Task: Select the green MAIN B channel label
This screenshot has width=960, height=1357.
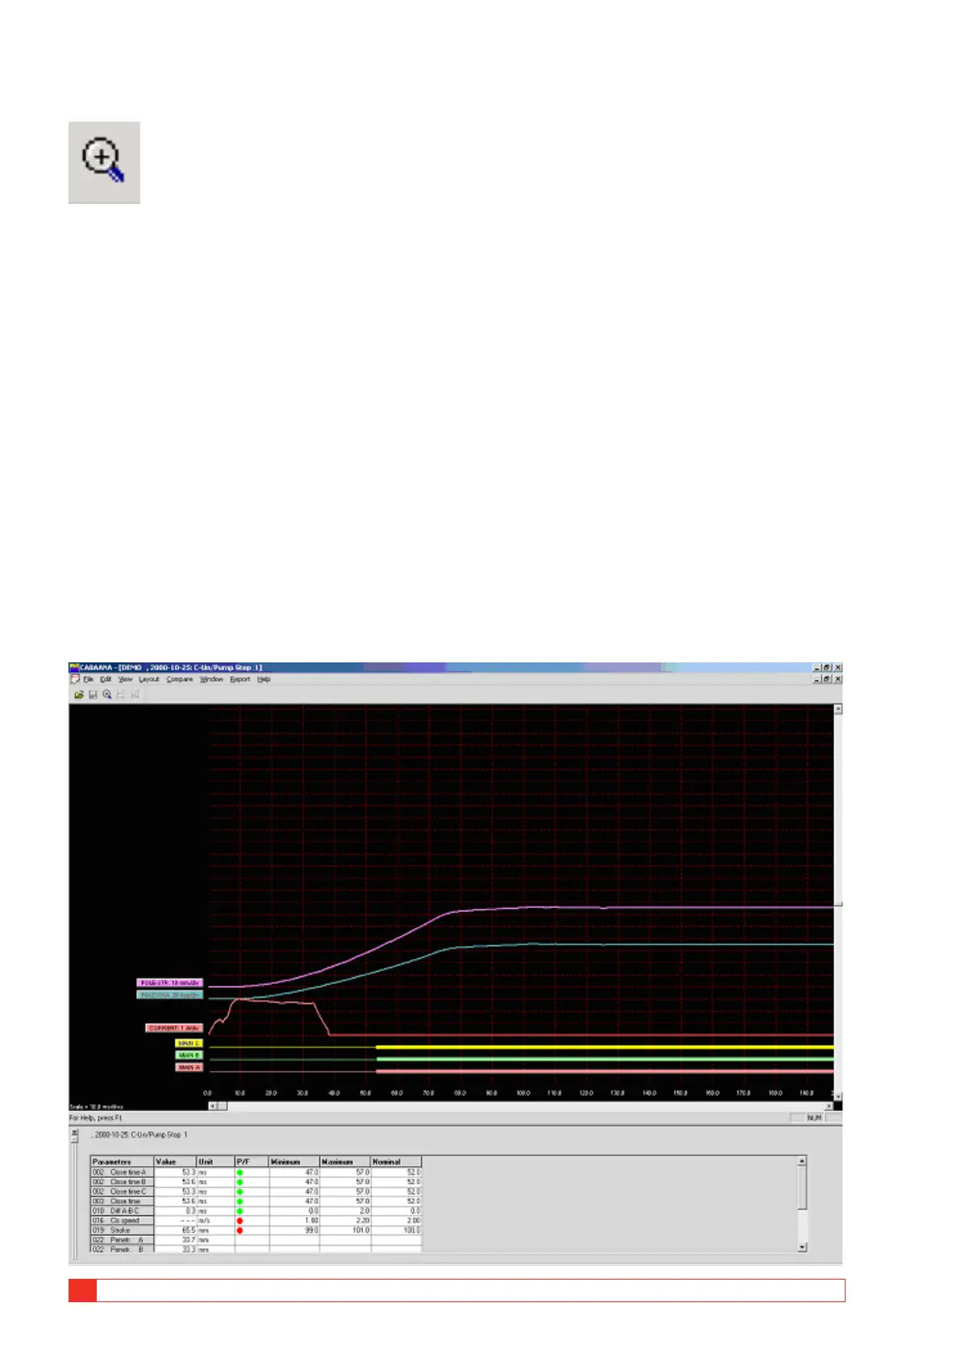Action: click(189, 1055)
